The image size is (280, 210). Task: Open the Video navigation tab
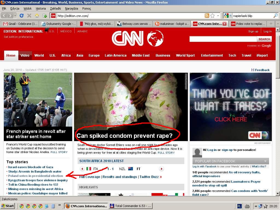point(25,55)
